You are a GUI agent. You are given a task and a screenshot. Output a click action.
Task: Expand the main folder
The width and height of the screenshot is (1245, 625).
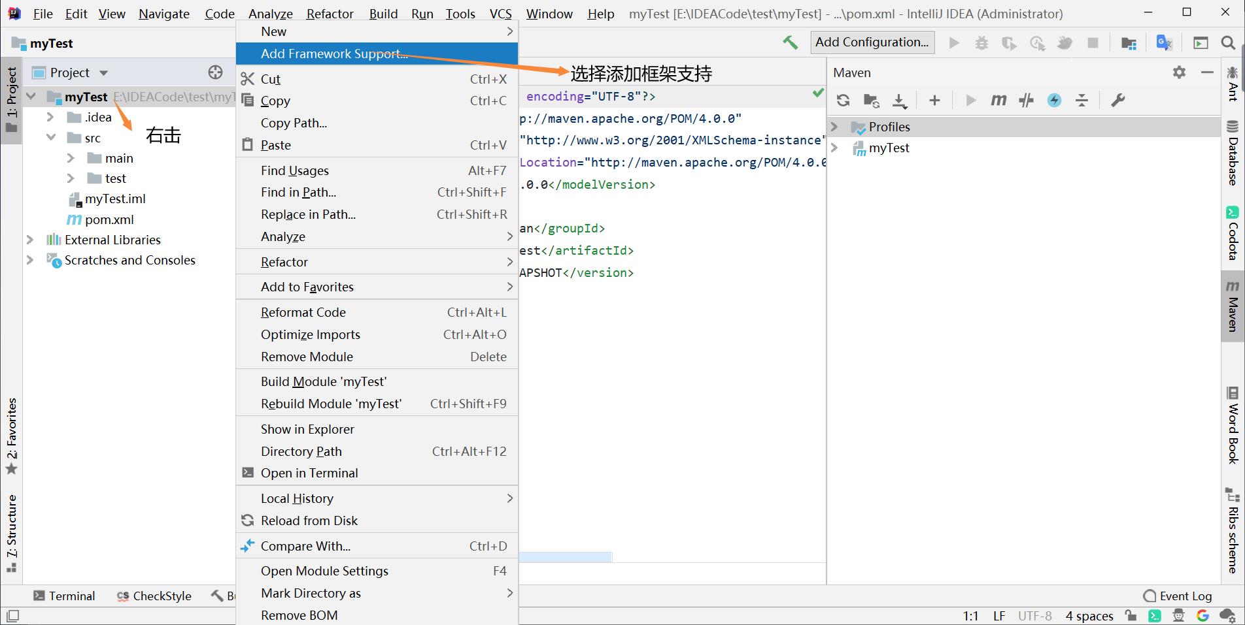tap(71, 158)
